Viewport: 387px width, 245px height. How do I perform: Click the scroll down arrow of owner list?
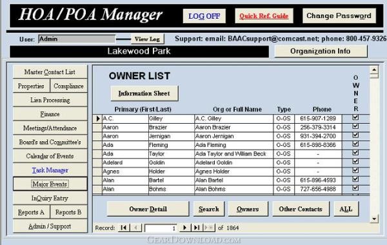pyautogui.click(x=374, y=219)
